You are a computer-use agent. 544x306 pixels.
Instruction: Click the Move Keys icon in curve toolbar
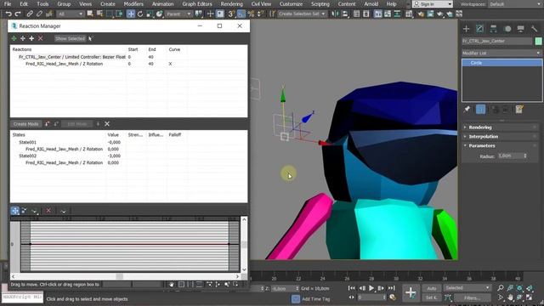click(15, 211)
